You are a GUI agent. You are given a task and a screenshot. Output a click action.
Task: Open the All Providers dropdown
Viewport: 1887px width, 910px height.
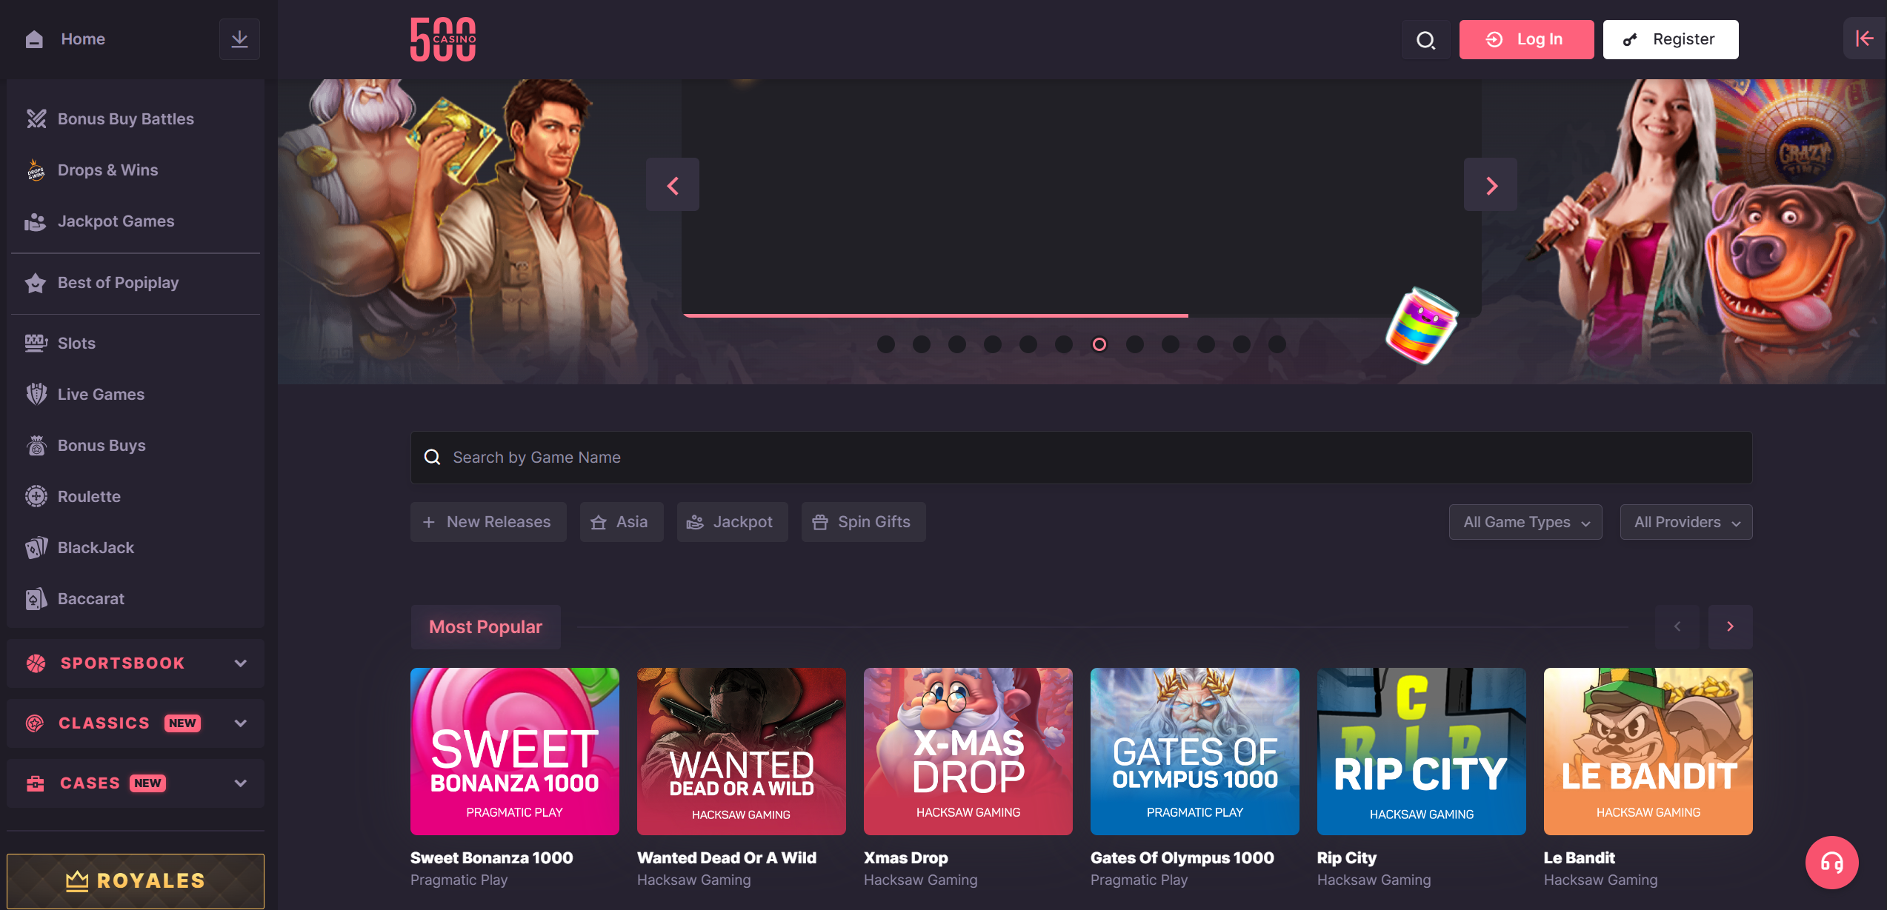coord(1686,522)
